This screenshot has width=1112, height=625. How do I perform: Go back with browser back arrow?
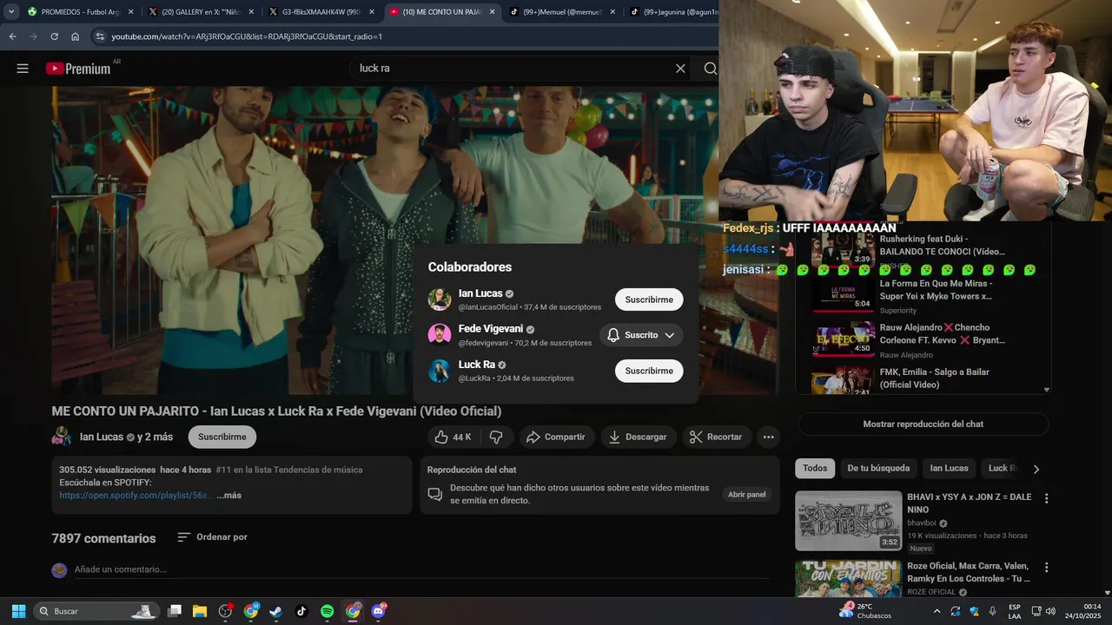point(12,36)
